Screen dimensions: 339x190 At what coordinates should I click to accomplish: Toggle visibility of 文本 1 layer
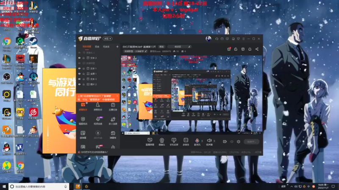click(x=79, y=68)
